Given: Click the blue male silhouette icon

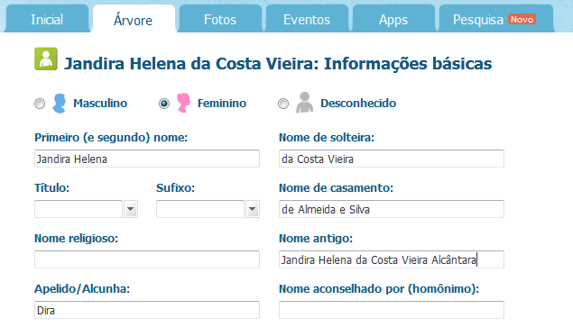Looking at the screenshot, I should click(60, 104).
